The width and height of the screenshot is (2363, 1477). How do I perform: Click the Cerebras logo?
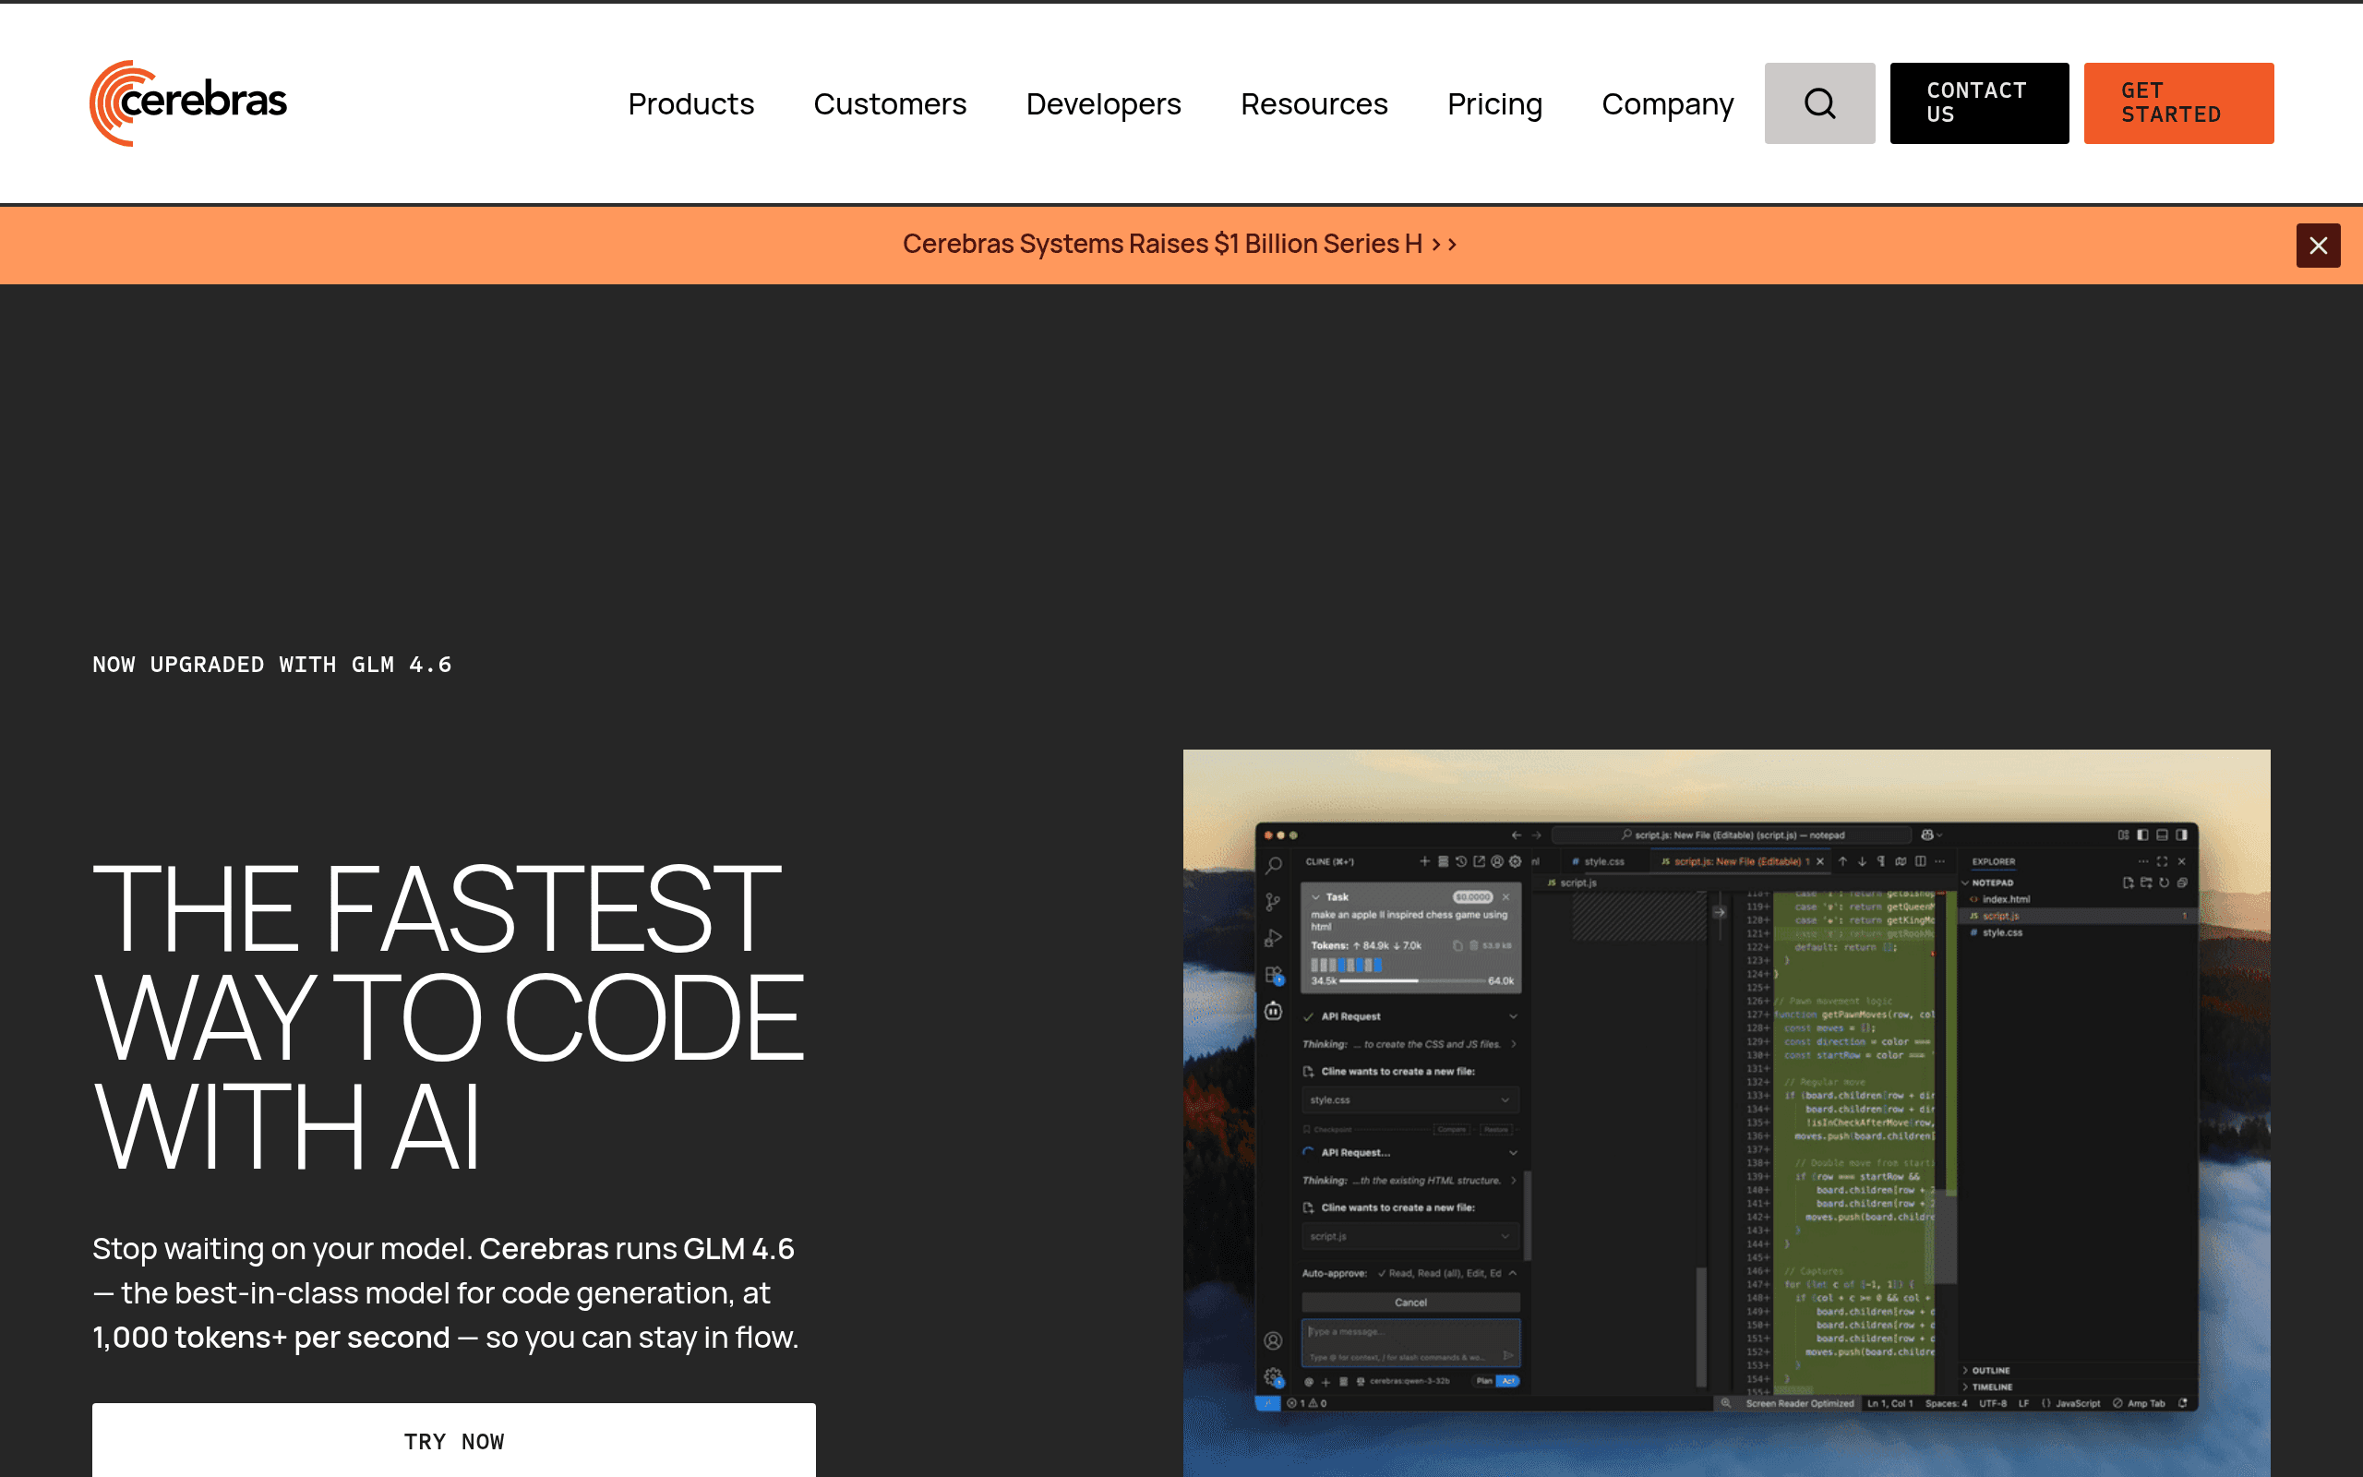[x=188, y=103]
